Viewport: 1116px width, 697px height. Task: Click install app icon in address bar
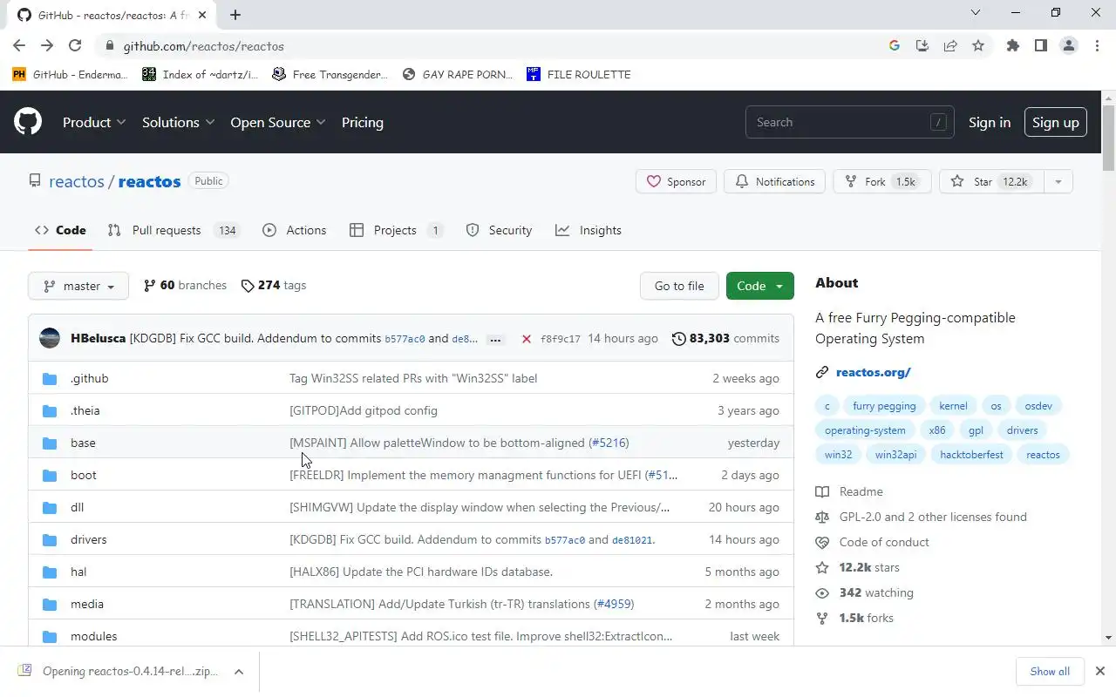coord(922,46)
